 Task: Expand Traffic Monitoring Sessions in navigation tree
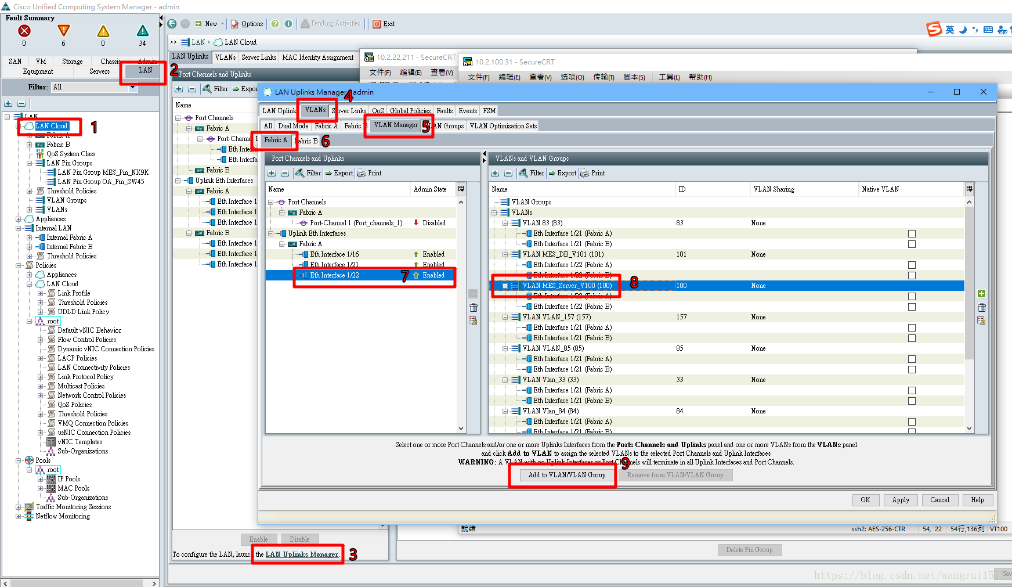pyautogui.click(x=19, y=507)
